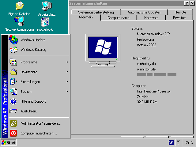Expand the Programme submenu arrow
The height and width of the screenshot is (147, 196).
(x=67, y=62)
